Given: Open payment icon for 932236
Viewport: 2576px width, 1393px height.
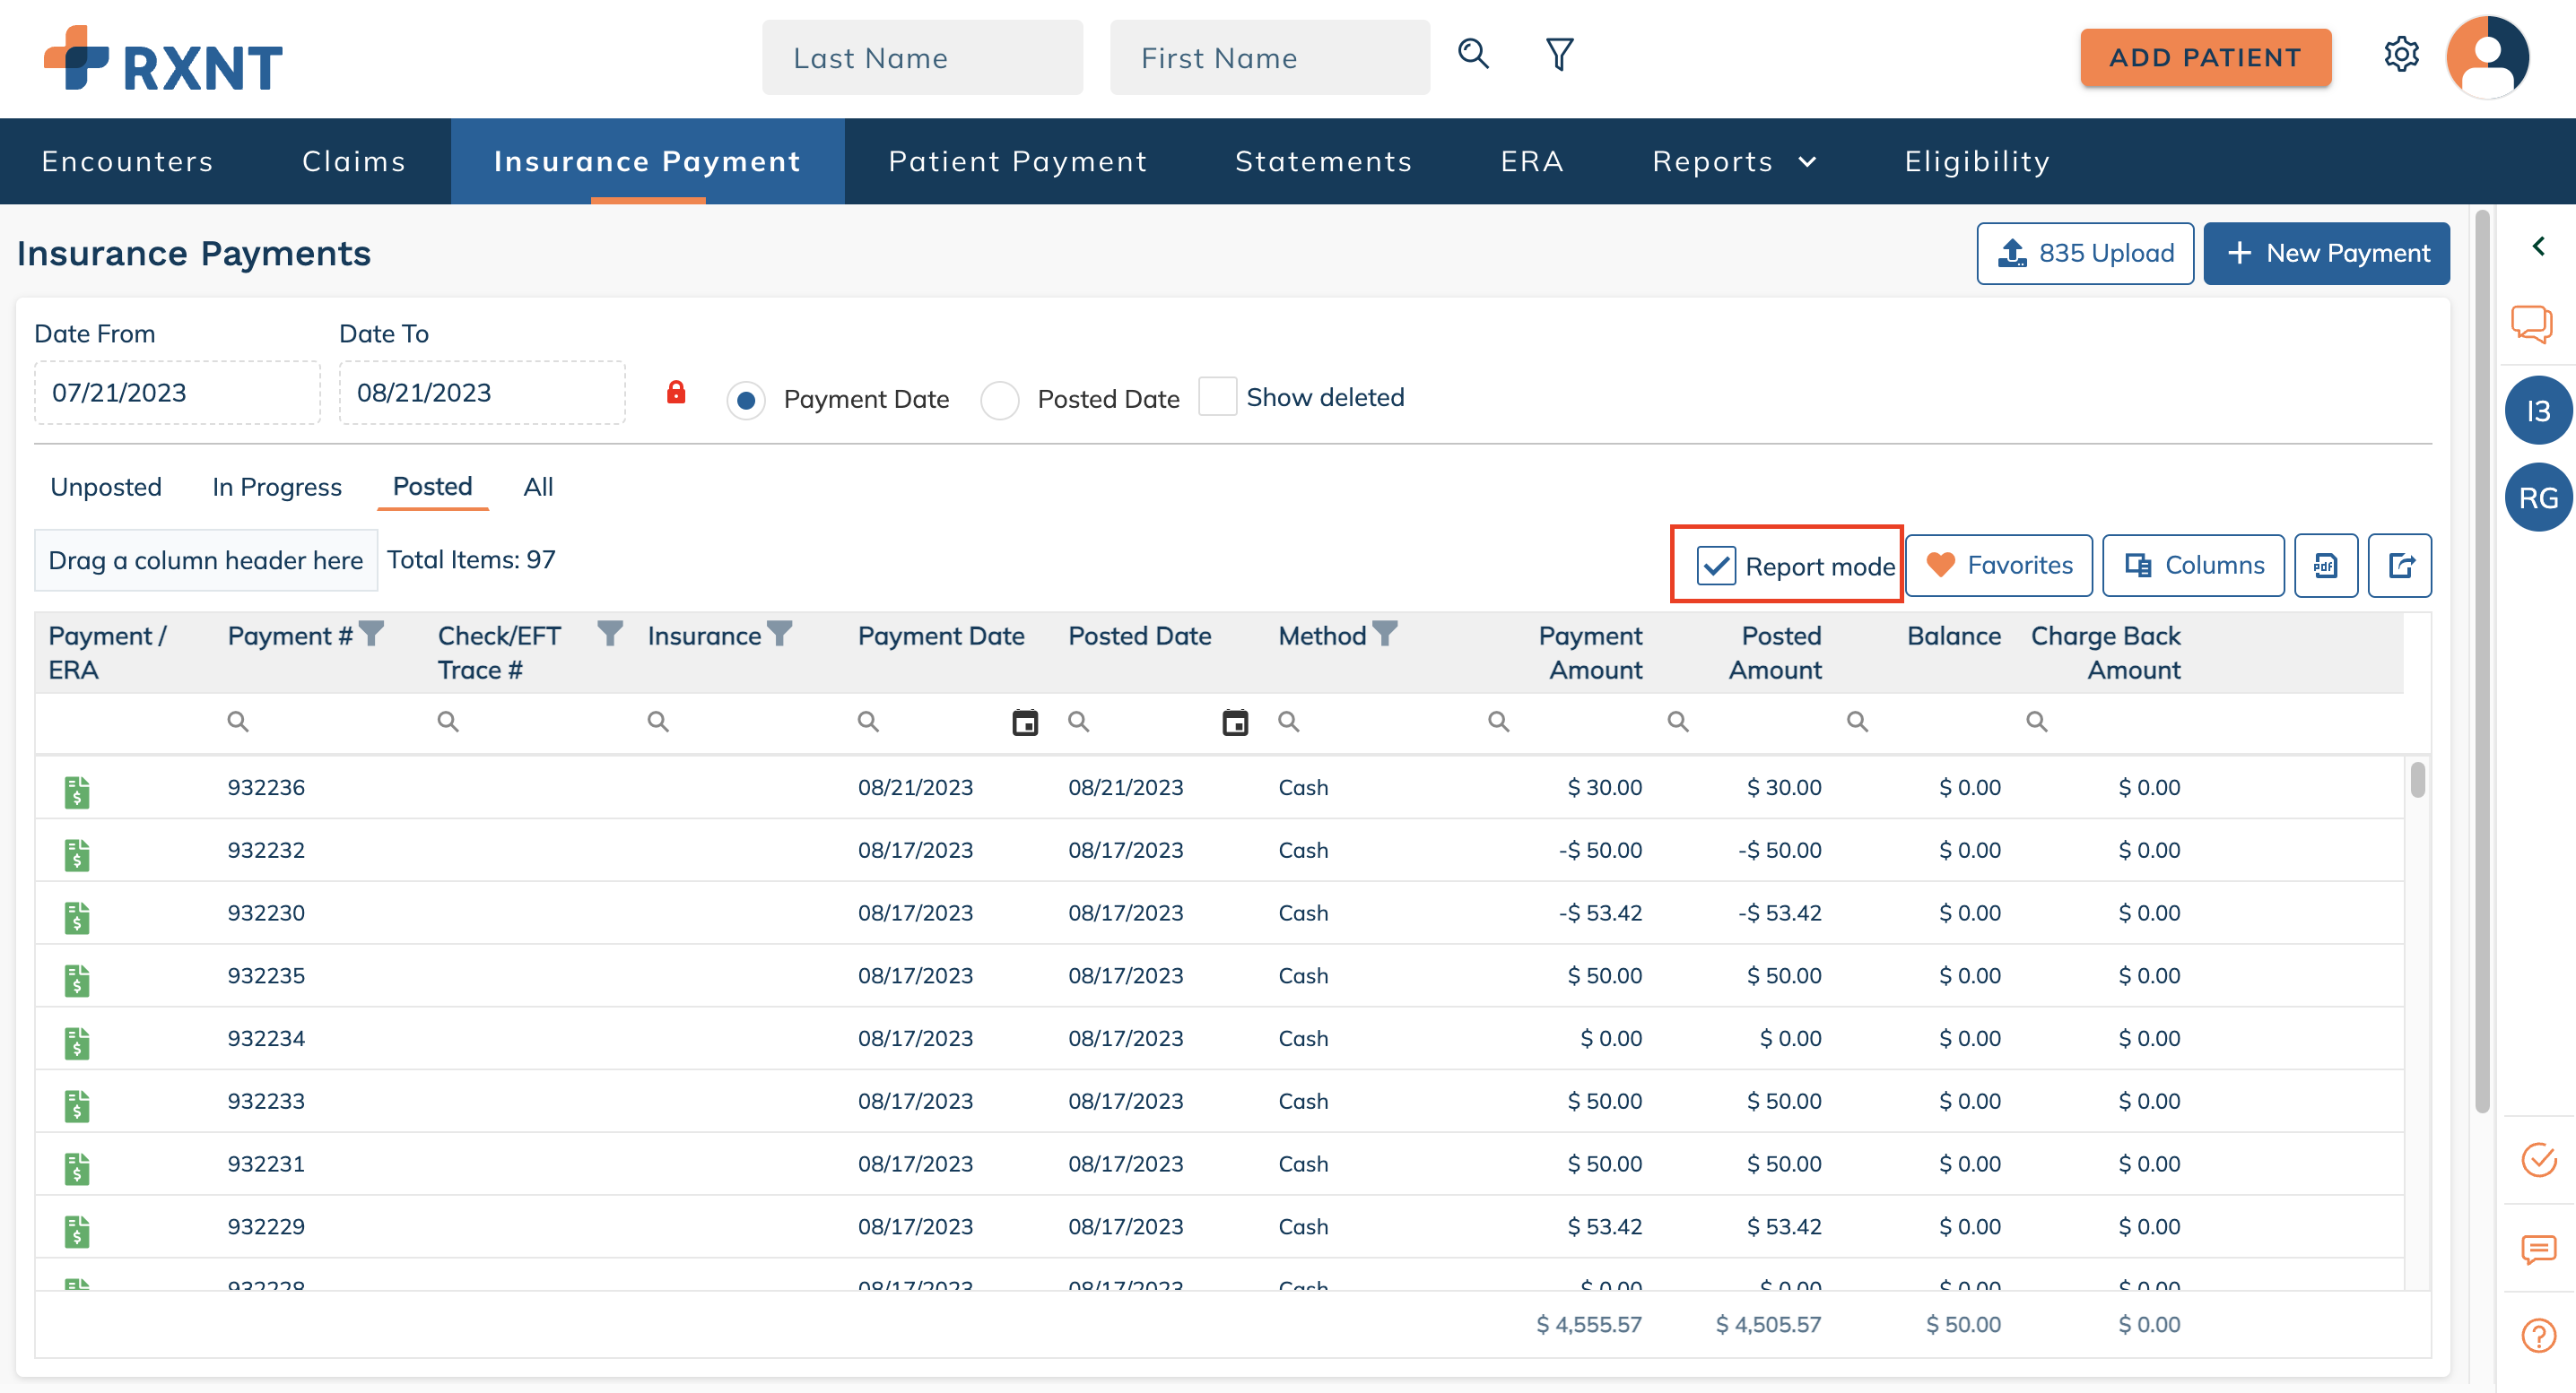Looking at the screenshot, I should (x=77, y=792).
